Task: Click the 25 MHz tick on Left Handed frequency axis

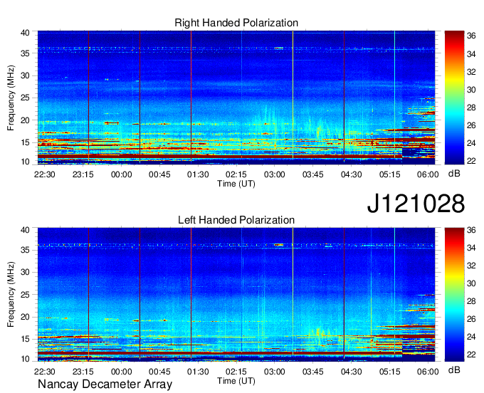Action: tap(26, 295)
